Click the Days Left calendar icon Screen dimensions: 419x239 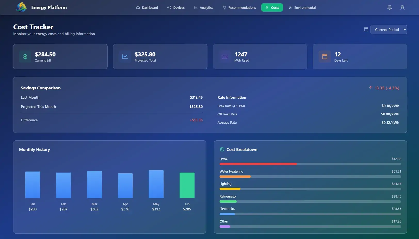click(x=325, y=57)
